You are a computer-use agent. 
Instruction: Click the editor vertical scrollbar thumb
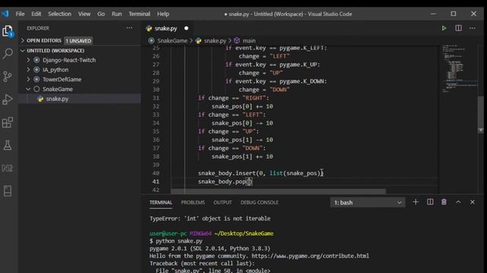click(x=480, y=114)
